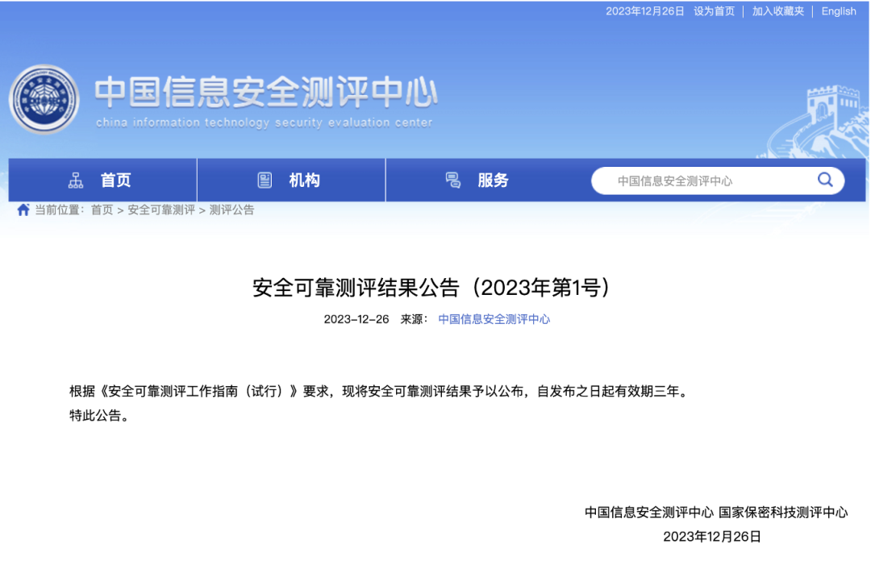Image resolution: width=871 pixels, height=573 pixels.
Task: Click the 来源 label
Action: 415,319
